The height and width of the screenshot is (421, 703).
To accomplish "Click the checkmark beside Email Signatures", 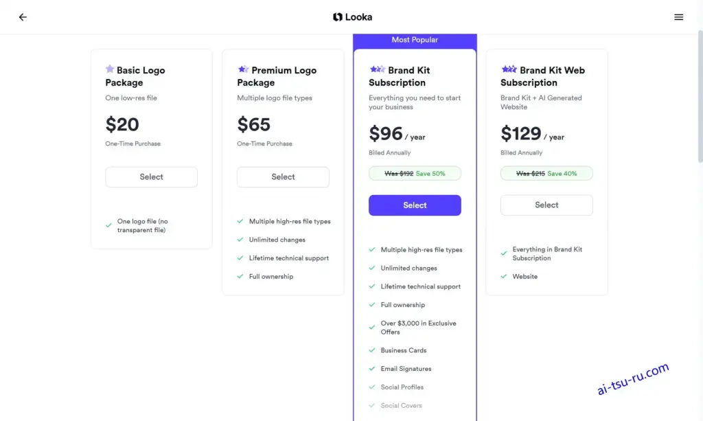I will [x=371, y=369].
